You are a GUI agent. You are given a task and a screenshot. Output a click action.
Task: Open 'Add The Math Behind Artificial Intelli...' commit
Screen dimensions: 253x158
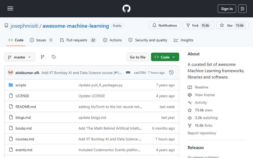click(110, 128)
